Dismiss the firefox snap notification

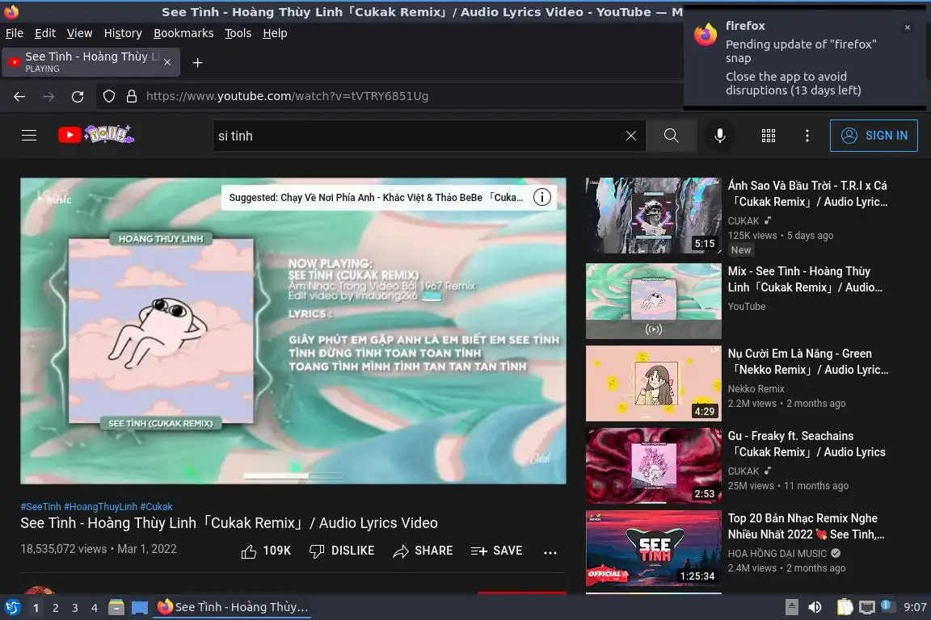(908, 27)
